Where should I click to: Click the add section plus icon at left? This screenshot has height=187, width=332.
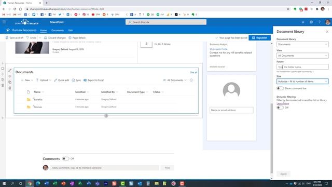3,63
